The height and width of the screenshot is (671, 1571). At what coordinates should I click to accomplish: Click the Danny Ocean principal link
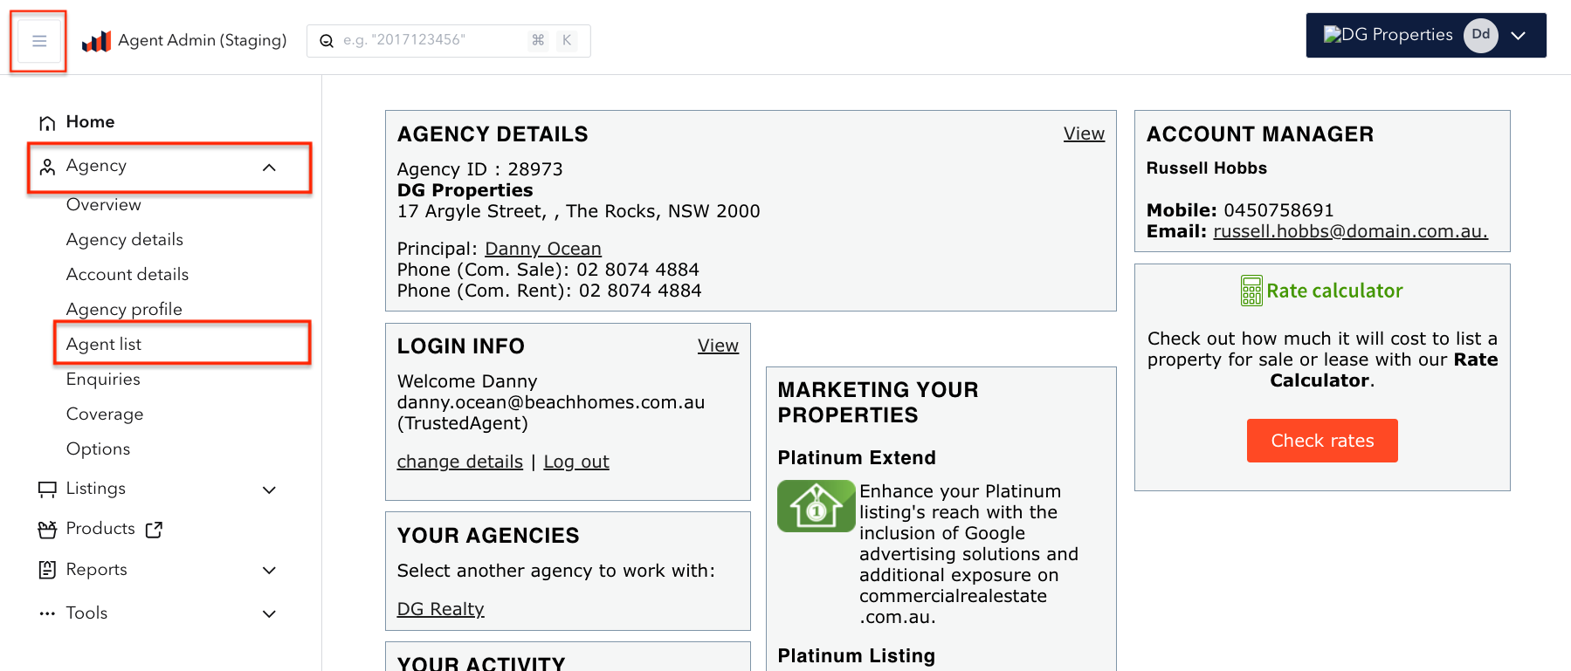tap(542, 249)
